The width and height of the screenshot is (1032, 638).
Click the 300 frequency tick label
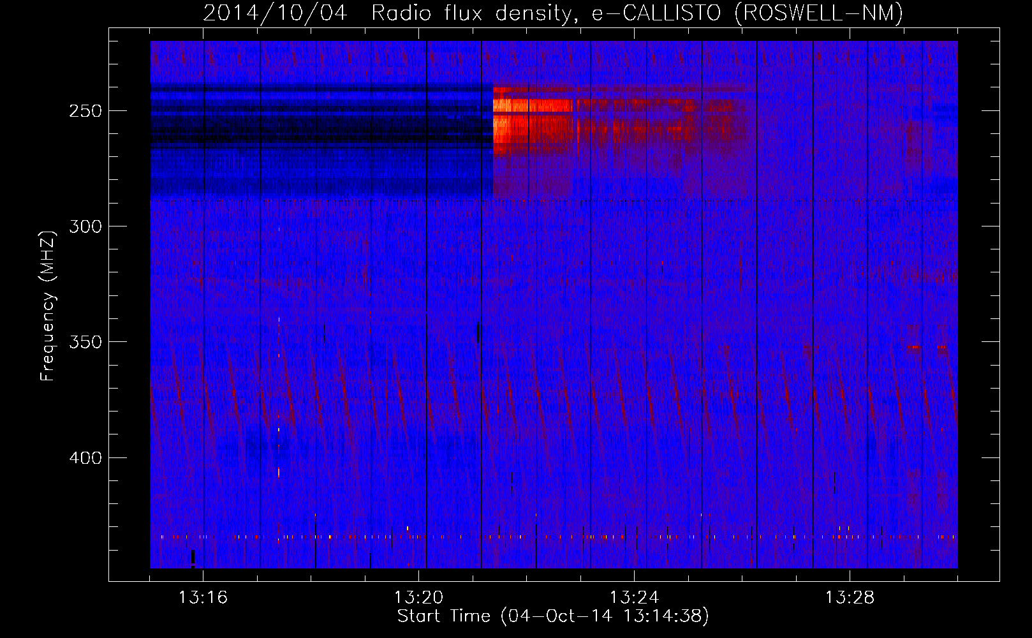click(85, 226)
